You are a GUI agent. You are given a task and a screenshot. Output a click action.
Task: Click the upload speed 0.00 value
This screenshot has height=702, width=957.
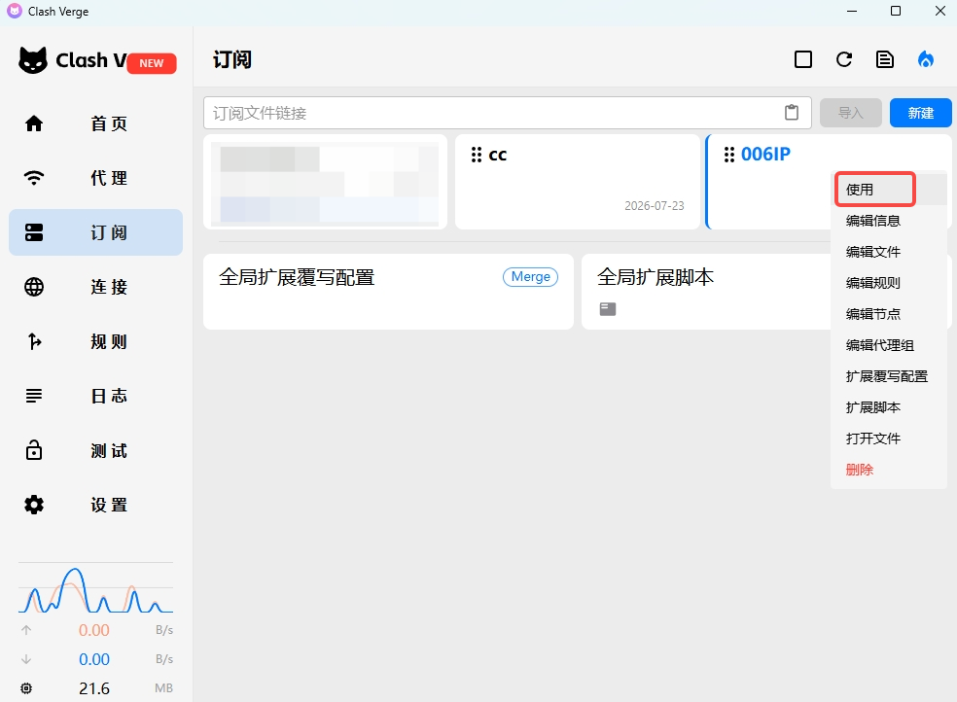(94, 630)
